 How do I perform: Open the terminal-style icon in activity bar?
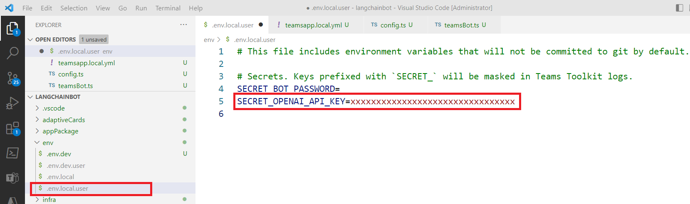click(x=12, y=153)
